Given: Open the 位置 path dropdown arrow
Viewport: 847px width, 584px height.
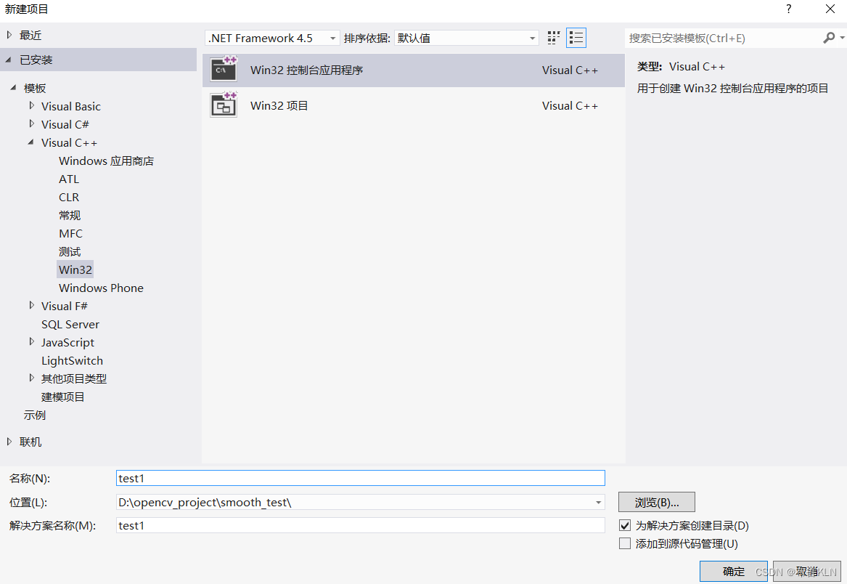Looking at the screenshot, I should [x=598, y=502].
